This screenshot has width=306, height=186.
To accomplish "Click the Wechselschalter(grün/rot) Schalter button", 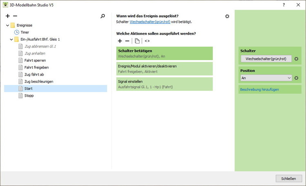I will tap(266, 59).
